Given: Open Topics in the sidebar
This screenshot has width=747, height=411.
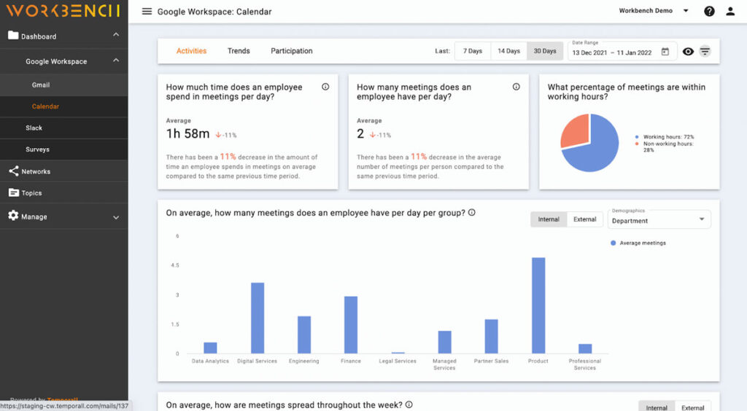Looking at the screenshot, I should (64, 192).
